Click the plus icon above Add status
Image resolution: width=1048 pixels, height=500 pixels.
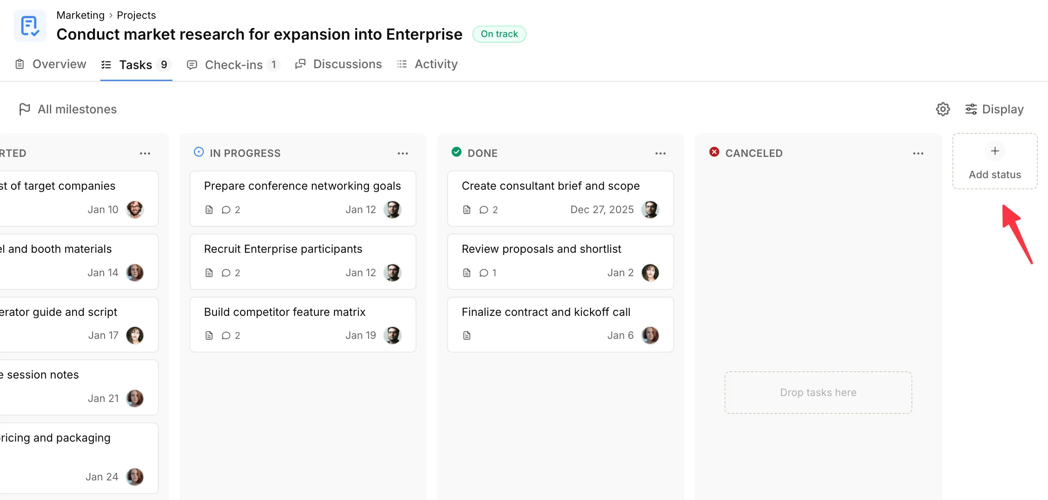(x=995, y=151)
